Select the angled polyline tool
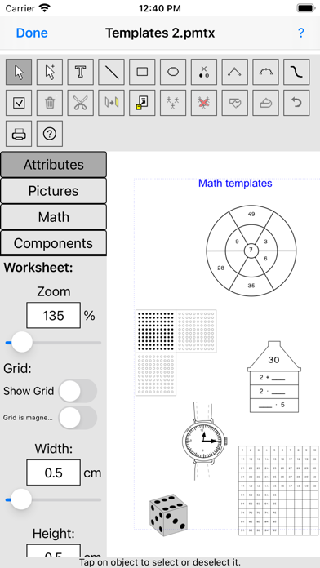Screen dimensions: 320x568 pyautogui.click(x=235, y=72)
